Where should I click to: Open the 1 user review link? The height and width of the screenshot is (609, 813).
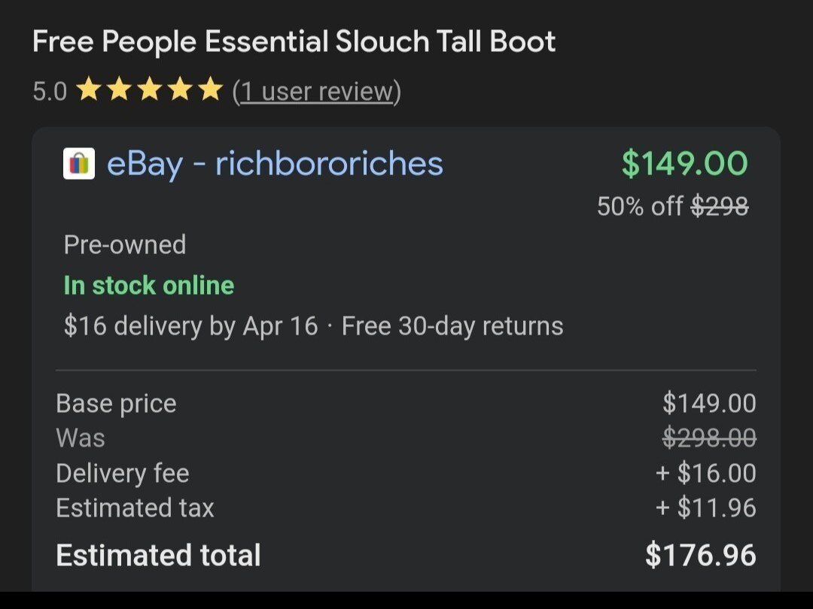pyautogui.click(x=317, y=91)
